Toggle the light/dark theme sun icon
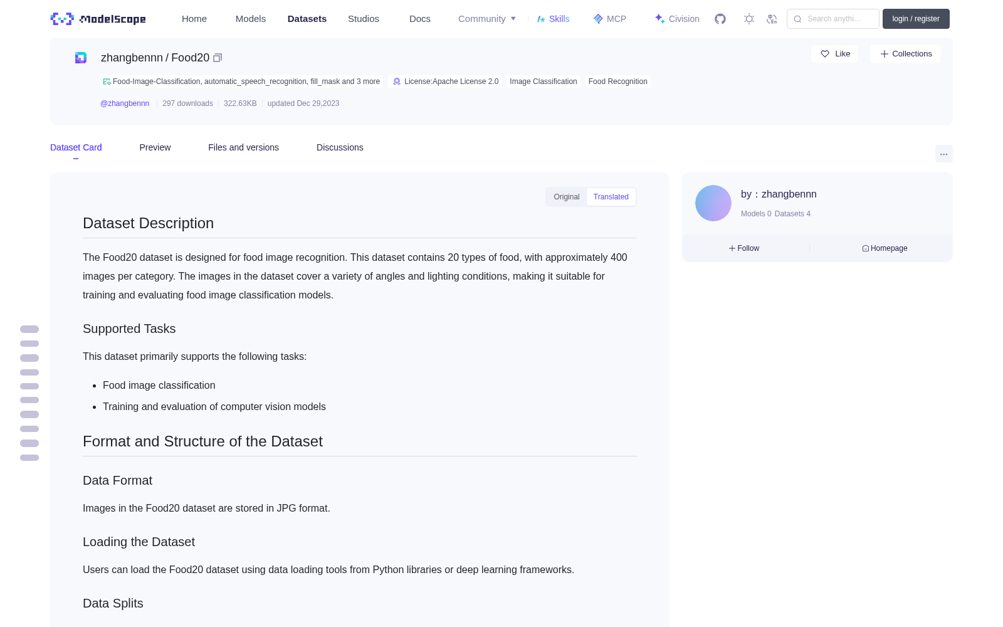 click(x=748, y=19)
